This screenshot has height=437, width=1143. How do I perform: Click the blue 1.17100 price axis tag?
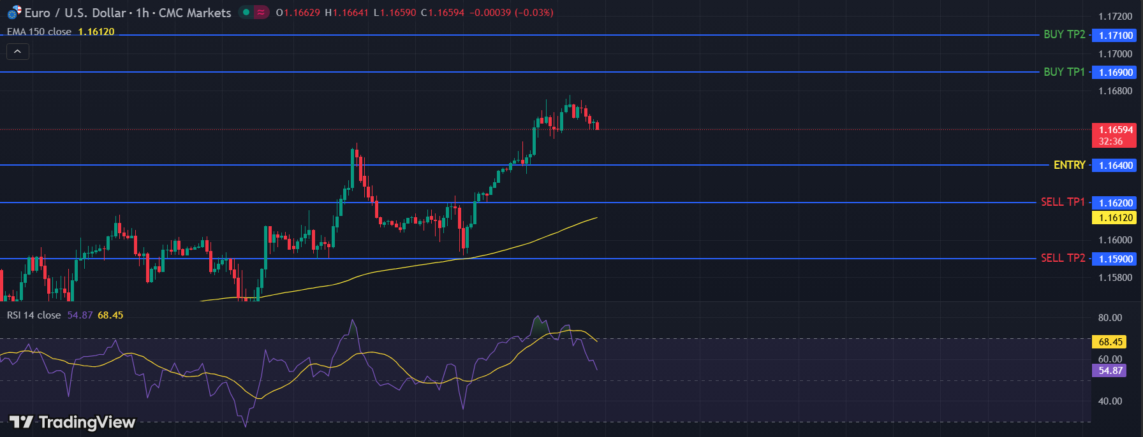click(x=1115, y=36)
